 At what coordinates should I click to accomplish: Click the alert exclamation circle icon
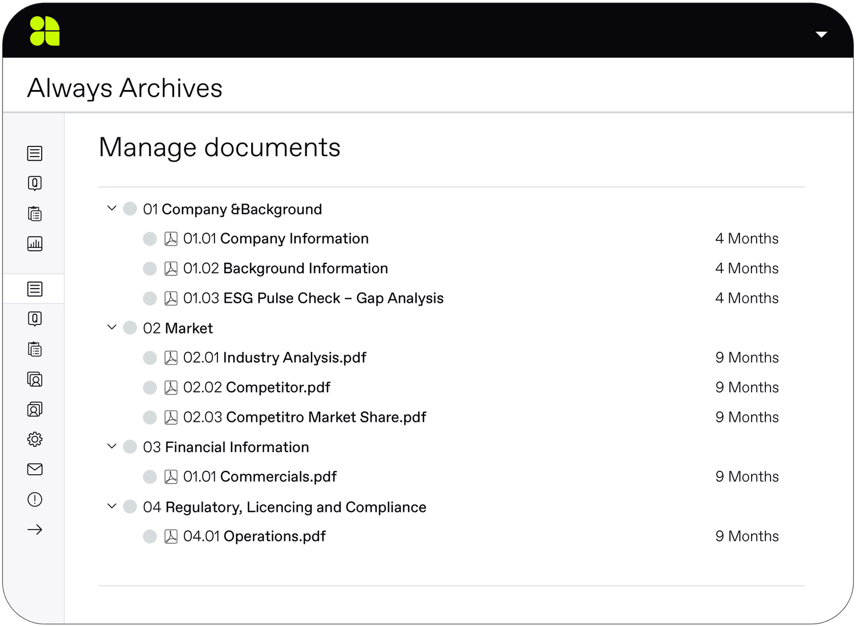pos(35,499)
